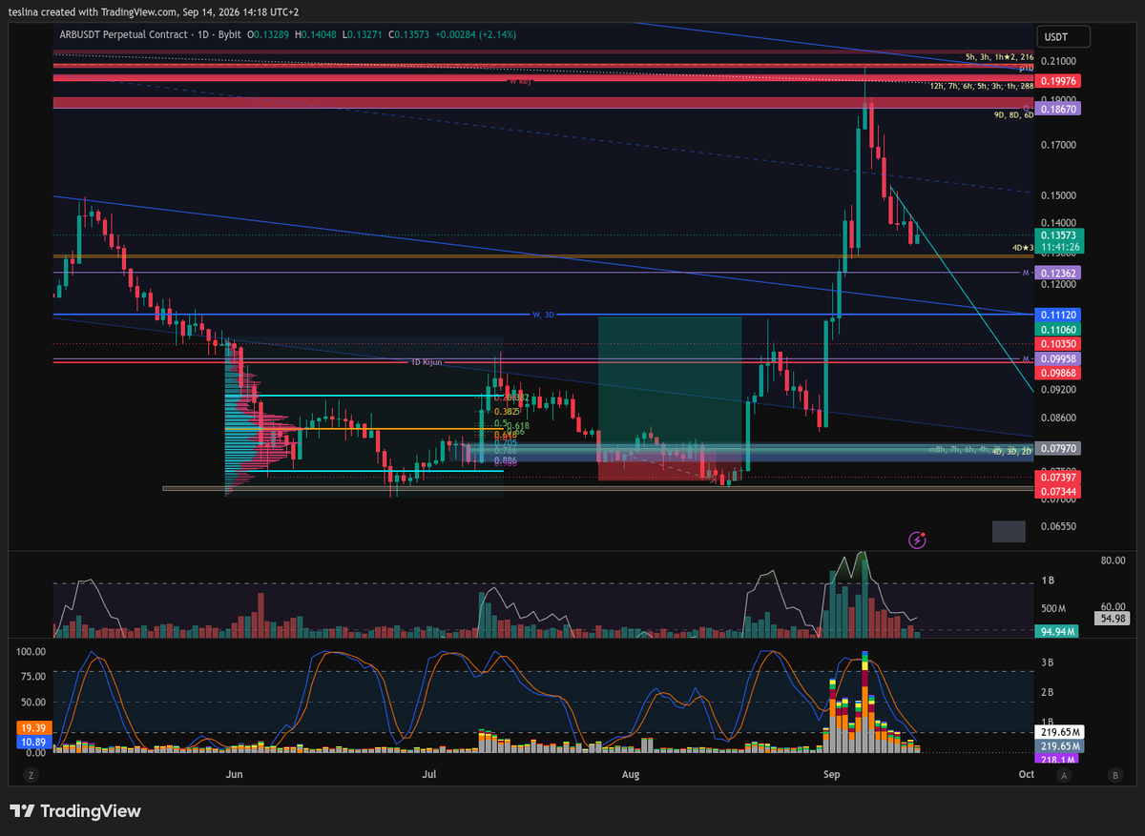Image resolution: width=1145 pixels, height=836 pixels.
Task: Click the gray 0.07970 price label
Action: click(x=1059, y=448)
